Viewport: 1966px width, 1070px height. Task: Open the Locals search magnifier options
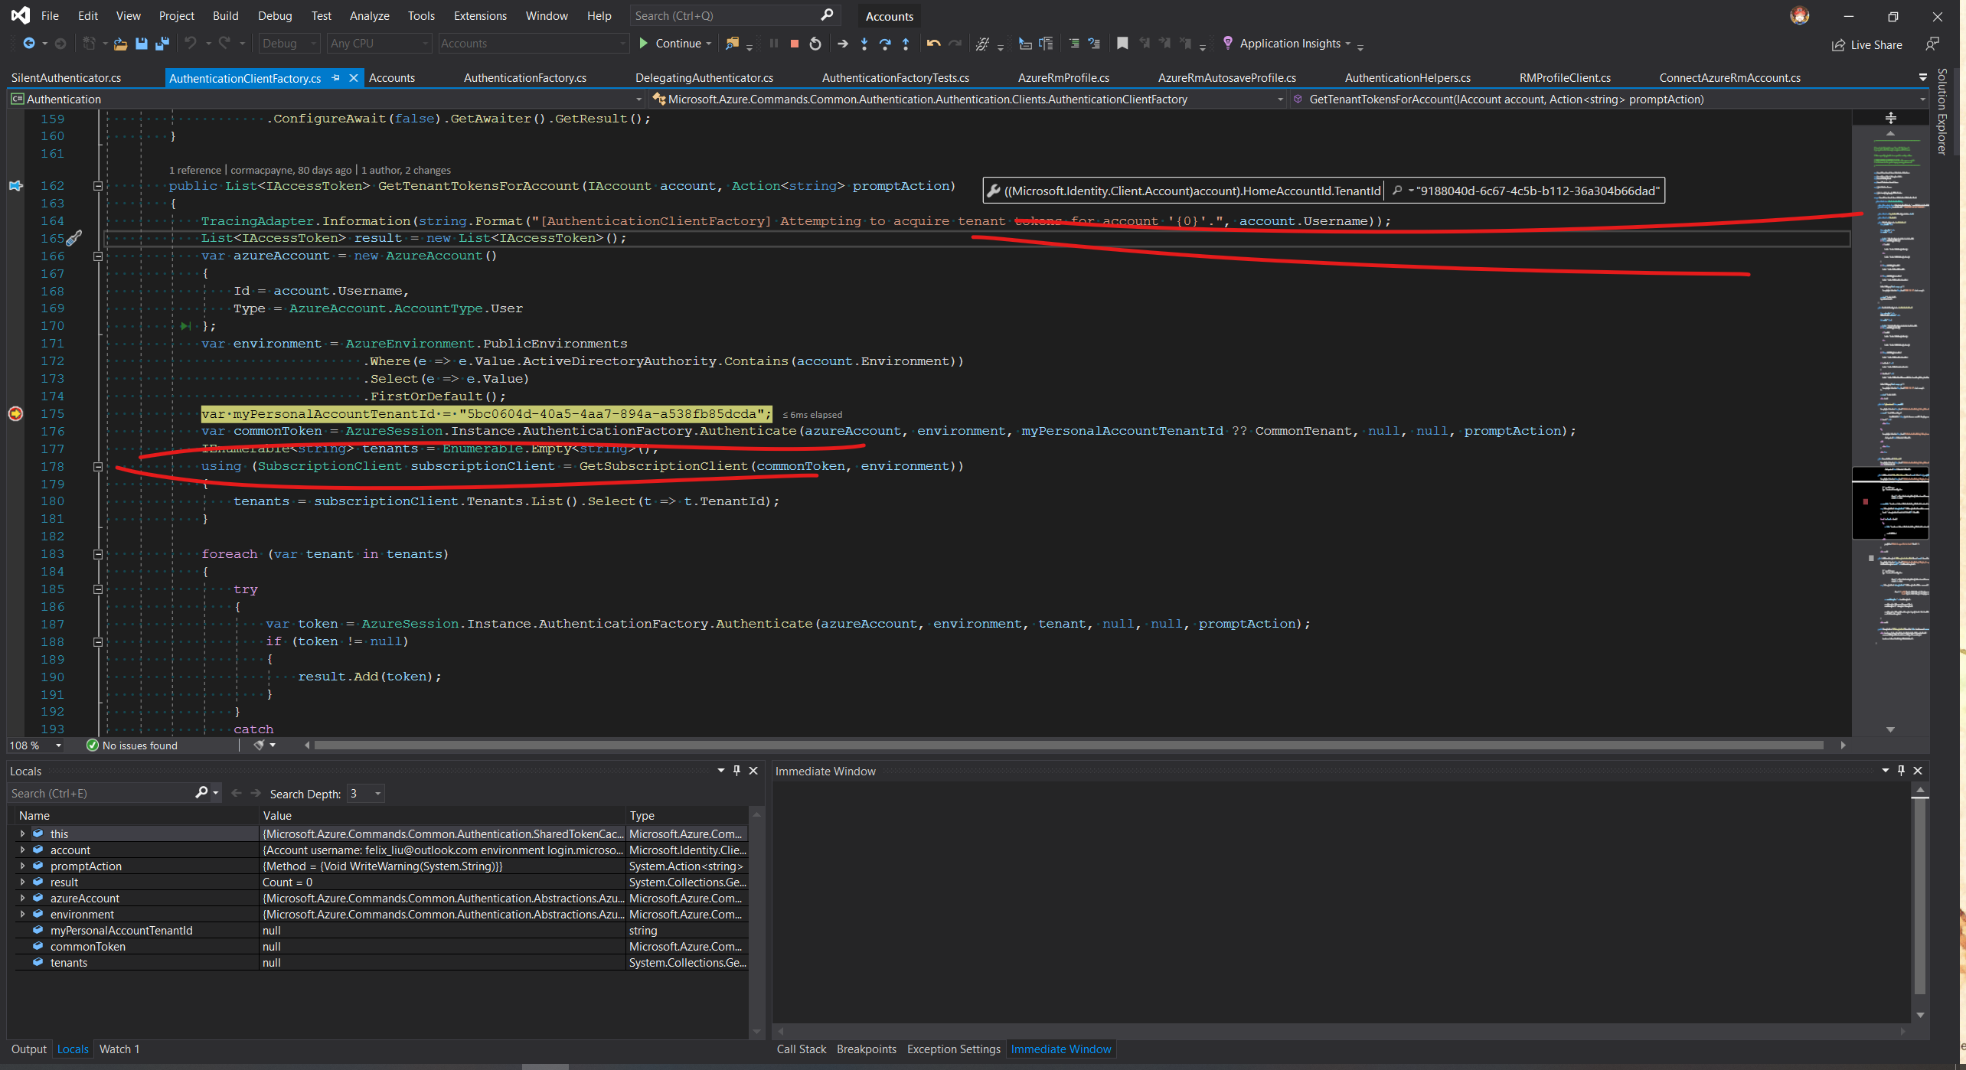pyautogui.click(x=203, y=793)
